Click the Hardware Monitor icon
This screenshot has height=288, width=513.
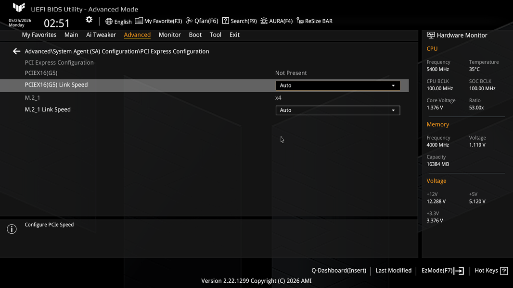click(x=431, y=35)
